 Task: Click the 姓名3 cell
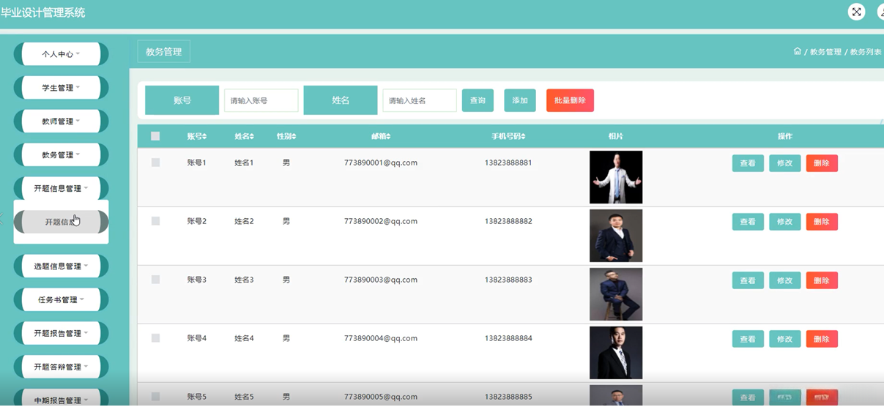(244, 280)
